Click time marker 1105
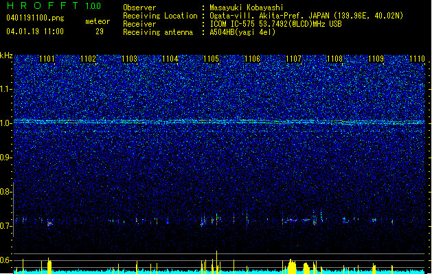The image size is (432, 274). (211, 59)
